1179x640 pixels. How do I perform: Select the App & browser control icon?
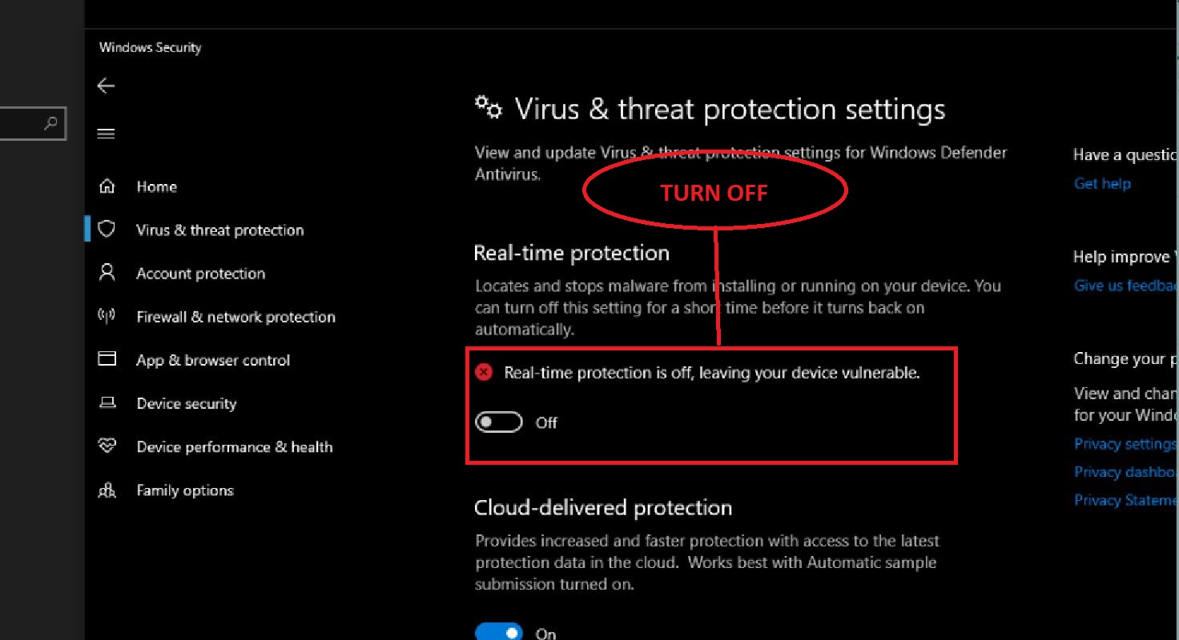[x=107, y=360]
